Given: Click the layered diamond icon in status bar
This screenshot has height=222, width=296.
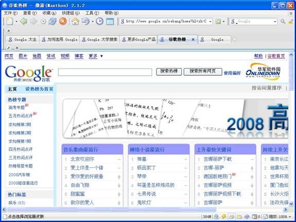Looking at the screenshot, I should pos(247,216).
